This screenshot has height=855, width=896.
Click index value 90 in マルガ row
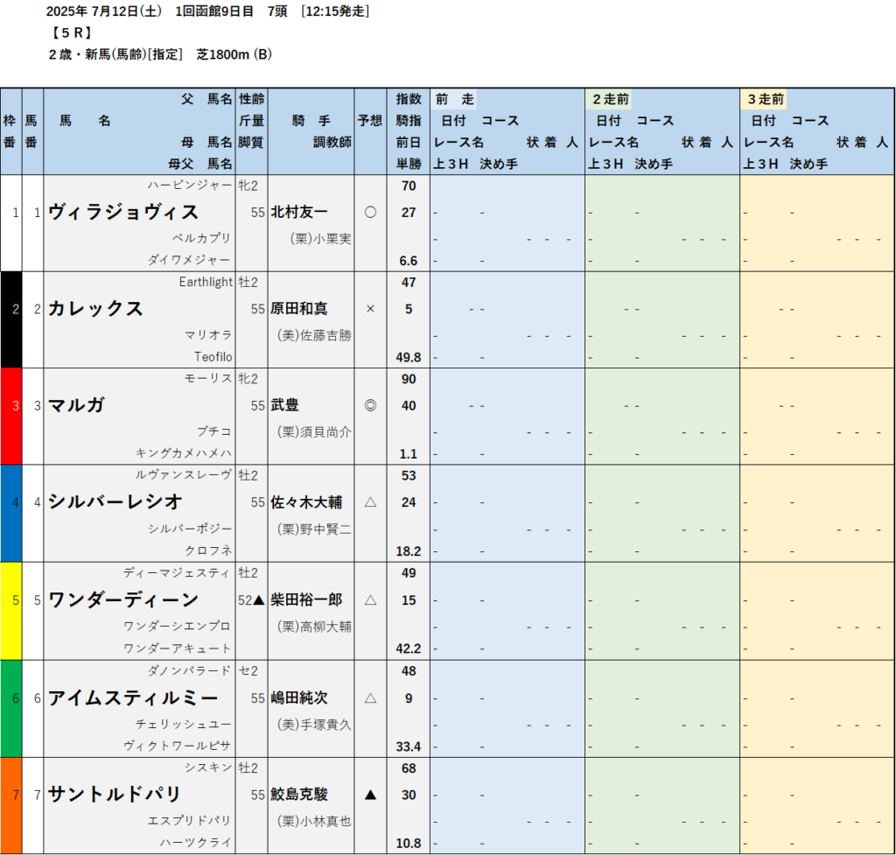tap(408, 379)
